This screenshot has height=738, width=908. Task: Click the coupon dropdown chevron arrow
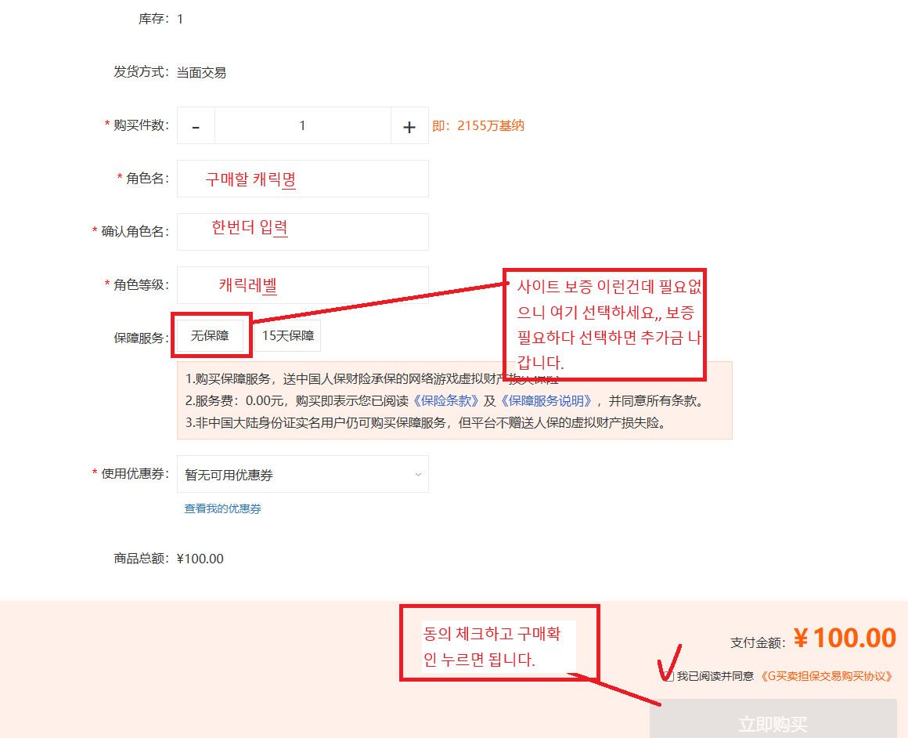point(418,474)
